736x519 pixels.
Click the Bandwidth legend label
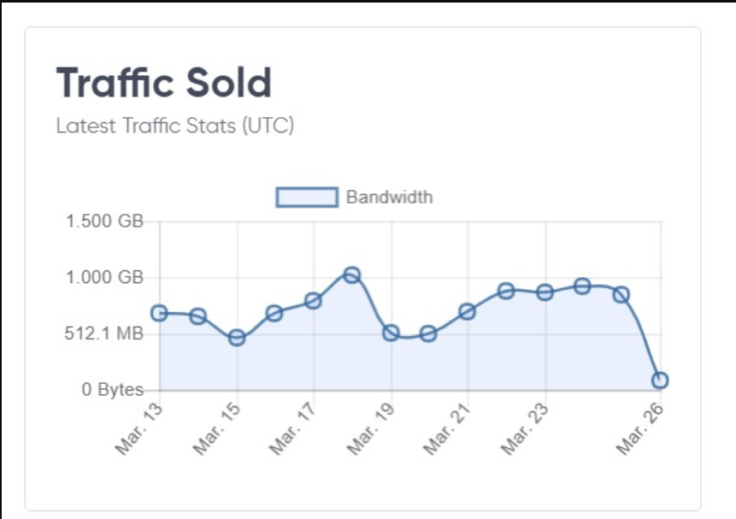(389, 198)
